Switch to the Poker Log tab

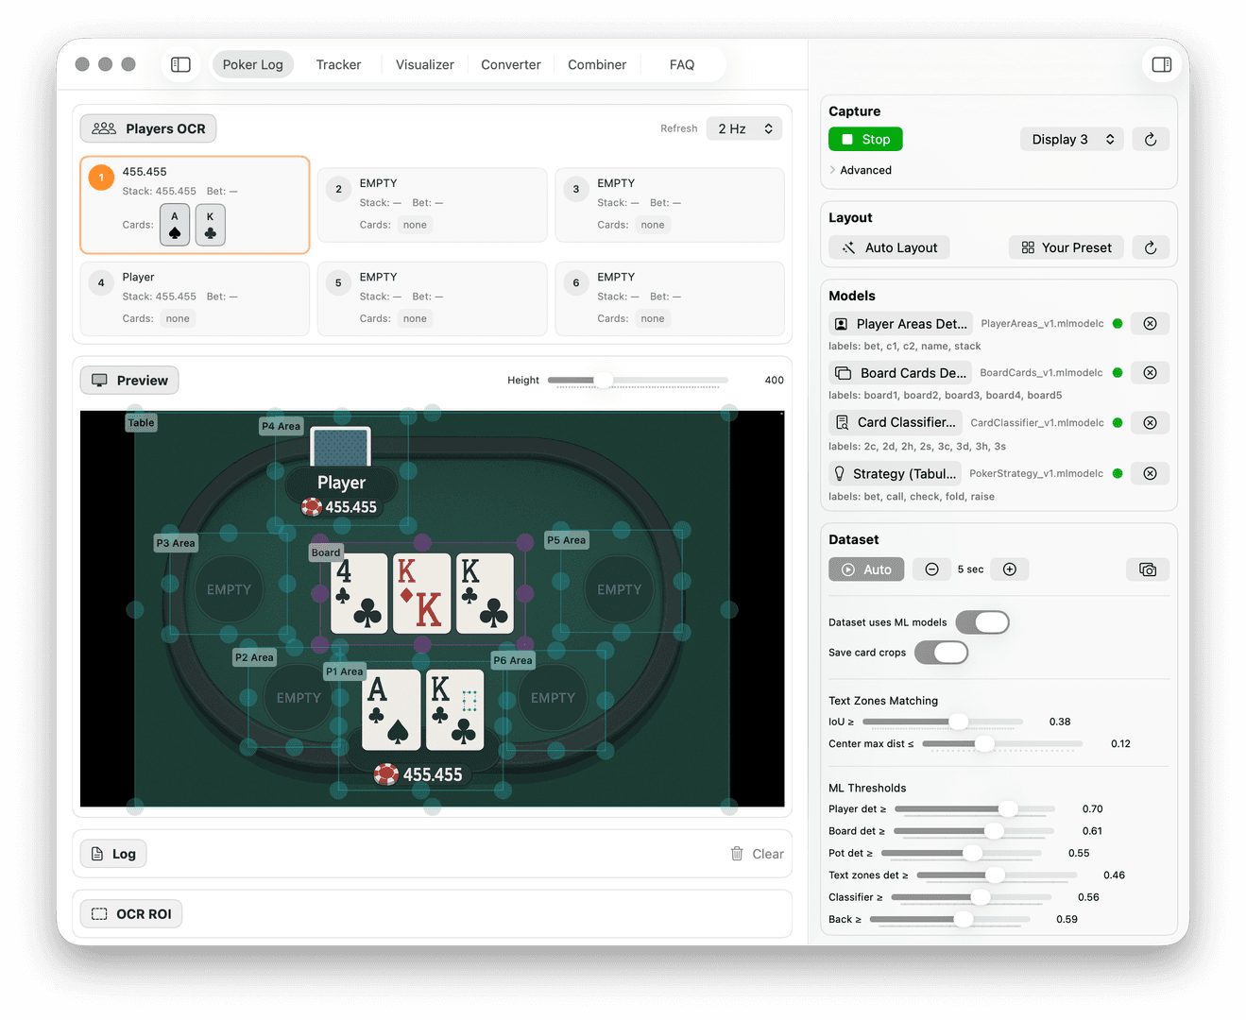point(252,64)
